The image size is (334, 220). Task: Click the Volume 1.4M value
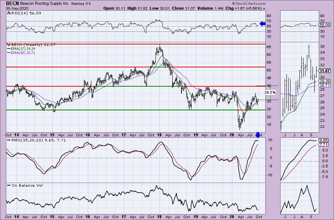click(210, 8)
